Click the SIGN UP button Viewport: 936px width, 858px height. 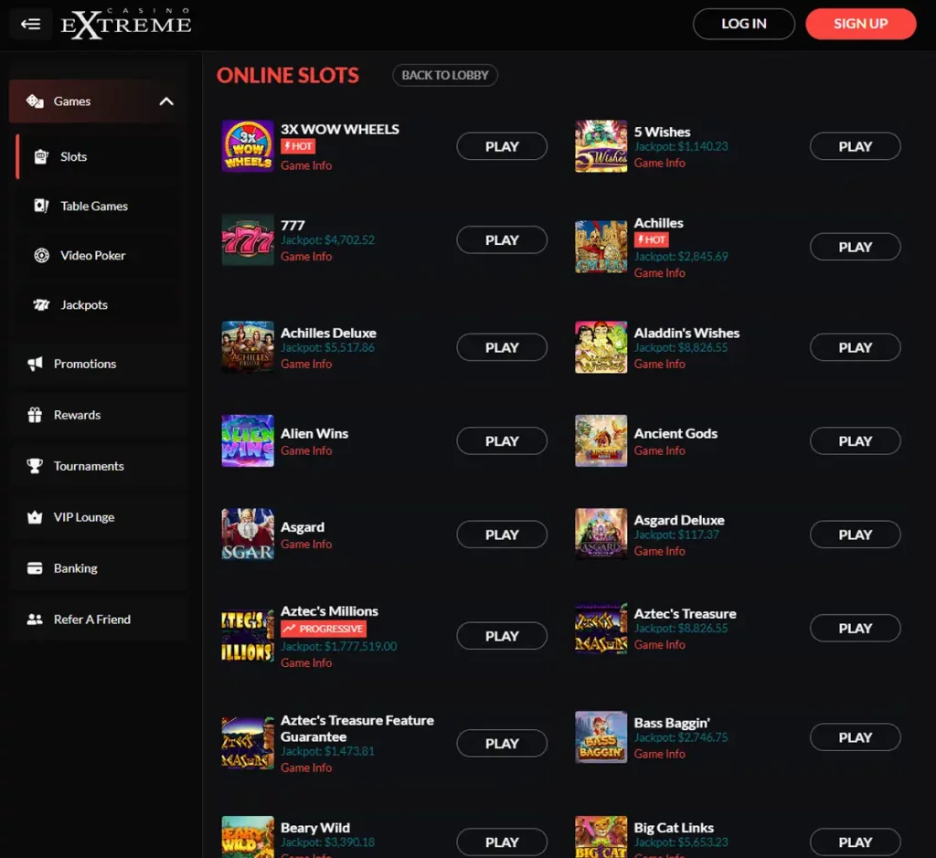(860, 24)
